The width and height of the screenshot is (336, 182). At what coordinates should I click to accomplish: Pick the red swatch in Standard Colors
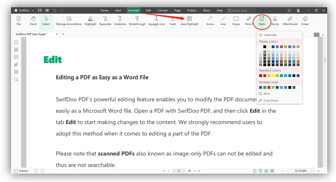[264, 76]
